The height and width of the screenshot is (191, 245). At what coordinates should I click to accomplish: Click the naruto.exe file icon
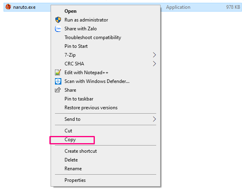[8, 7]
